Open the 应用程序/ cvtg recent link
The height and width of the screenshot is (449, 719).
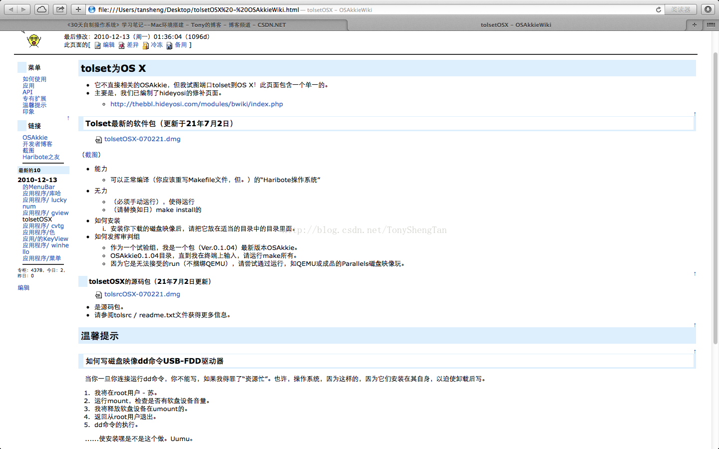click(x=43, y=226)
